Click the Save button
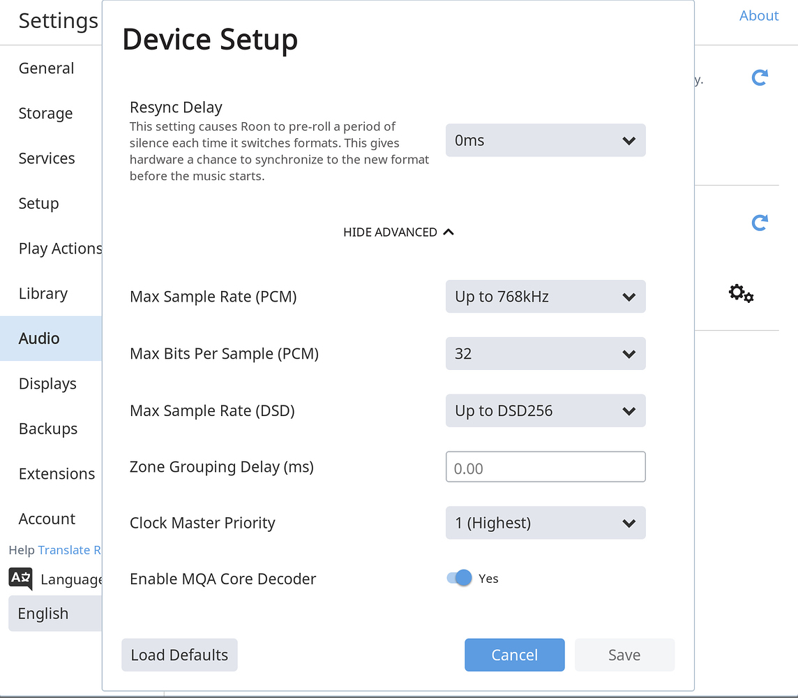 pyautogui.click(x=624, y=655)
